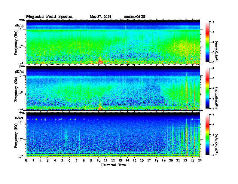Click the dH/dt spectrogram plot
This screenshot has height=184, width=238.
113,42
